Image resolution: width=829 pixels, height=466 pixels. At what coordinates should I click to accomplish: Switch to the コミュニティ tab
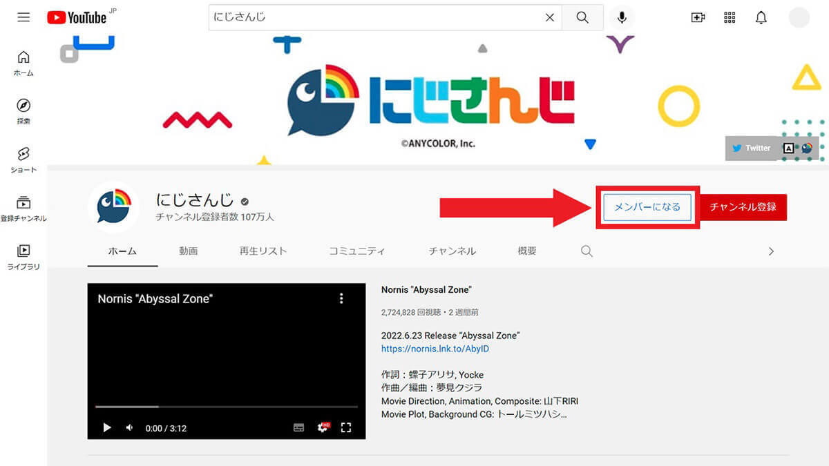click(357, 251)
